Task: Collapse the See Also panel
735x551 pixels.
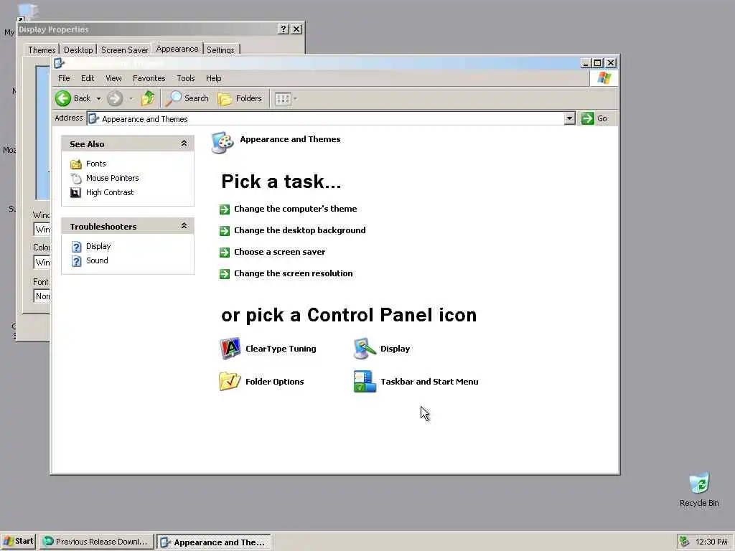Action: point(184,143)
